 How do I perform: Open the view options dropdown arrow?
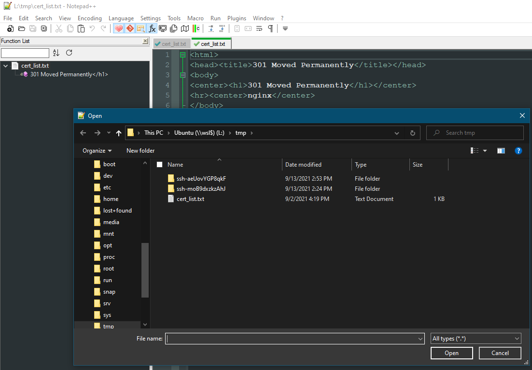click(x=485, y=151)
